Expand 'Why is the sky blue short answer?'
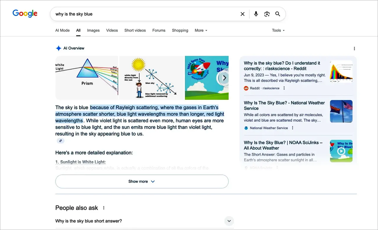The height and width of the screenshot is (230, 378). 229,221
